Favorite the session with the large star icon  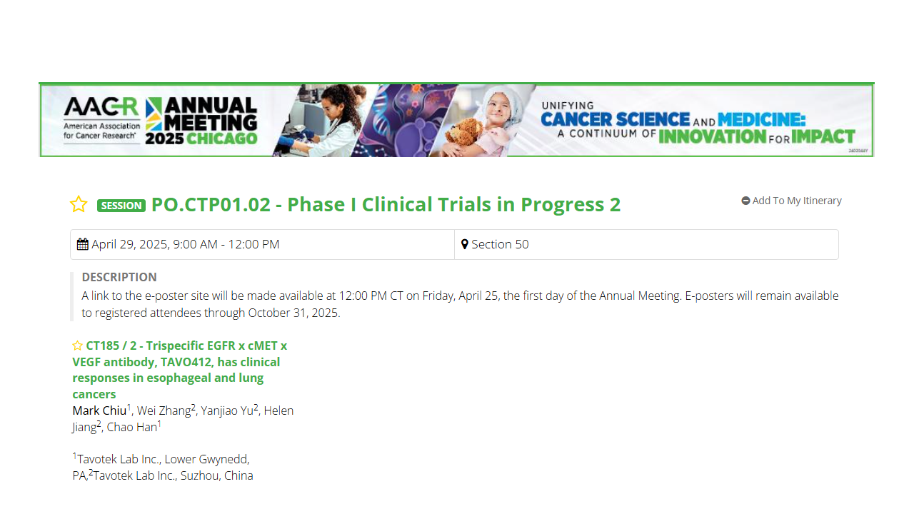(79, 204)
